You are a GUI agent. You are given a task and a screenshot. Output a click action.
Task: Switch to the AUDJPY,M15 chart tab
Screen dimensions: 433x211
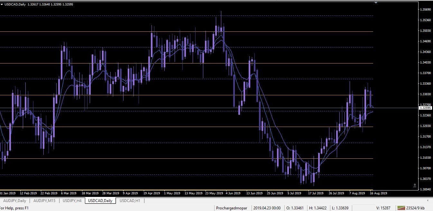coord(44,201)
